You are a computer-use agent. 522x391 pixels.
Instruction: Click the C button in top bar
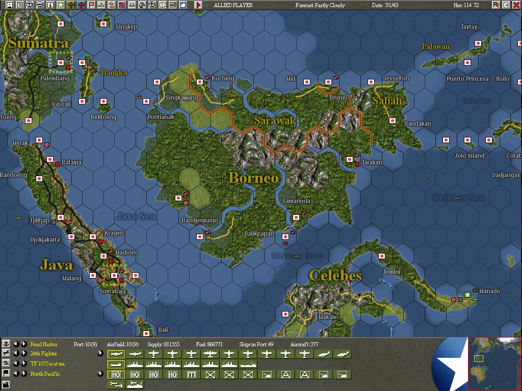point(506,5)
